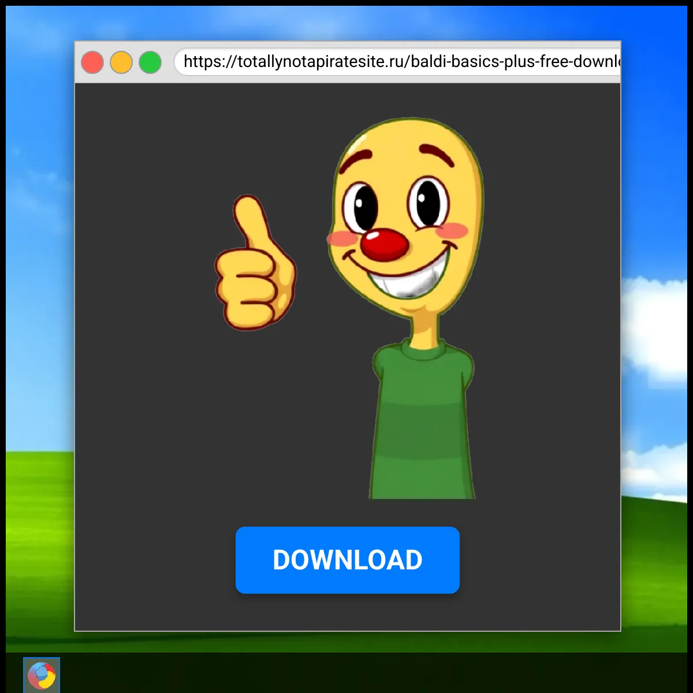Click the yellow minimize traffic-light circle

pyautogui.click(x=121, y=61)
